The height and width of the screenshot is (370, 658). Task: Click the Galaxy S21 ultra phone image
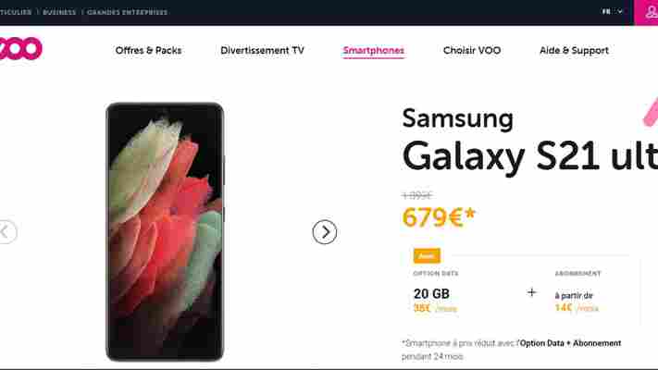tap(165, 231)
